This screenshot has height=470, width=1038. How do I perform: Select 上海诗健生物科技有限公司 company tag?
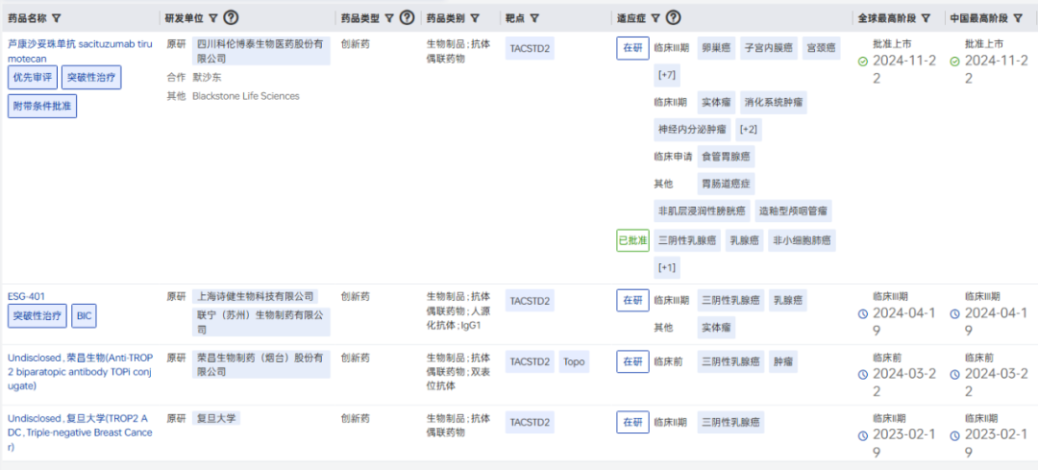click(x=255, y=296)
